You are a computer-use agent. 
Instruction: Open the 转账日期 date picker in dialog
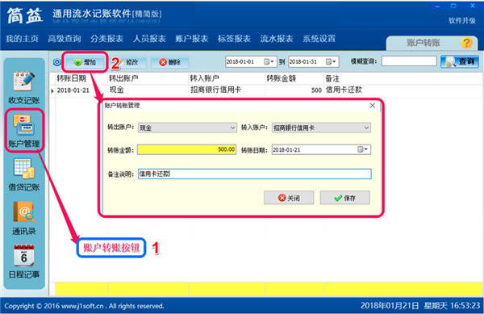pos(362,149)
